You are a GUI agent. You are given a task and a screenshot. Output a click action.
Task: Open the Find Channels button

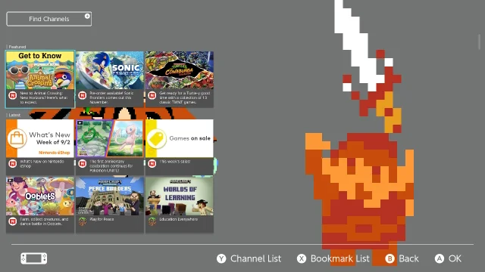click(48, 19)
